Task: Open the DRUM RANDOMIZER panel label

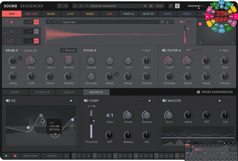Action: [x=217, y=92]
